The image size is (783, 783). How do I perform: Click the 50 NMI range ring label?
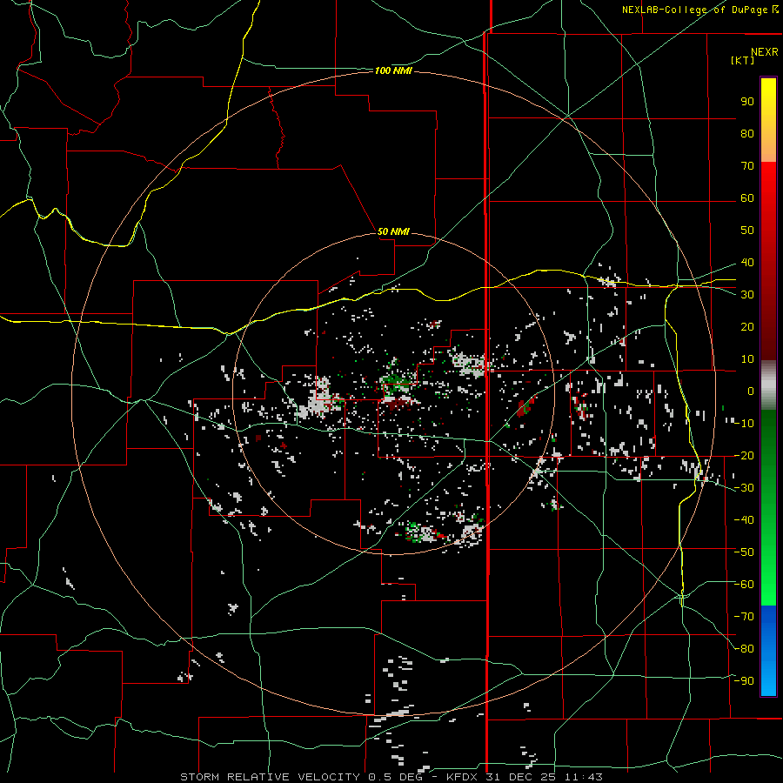[393, 231]
